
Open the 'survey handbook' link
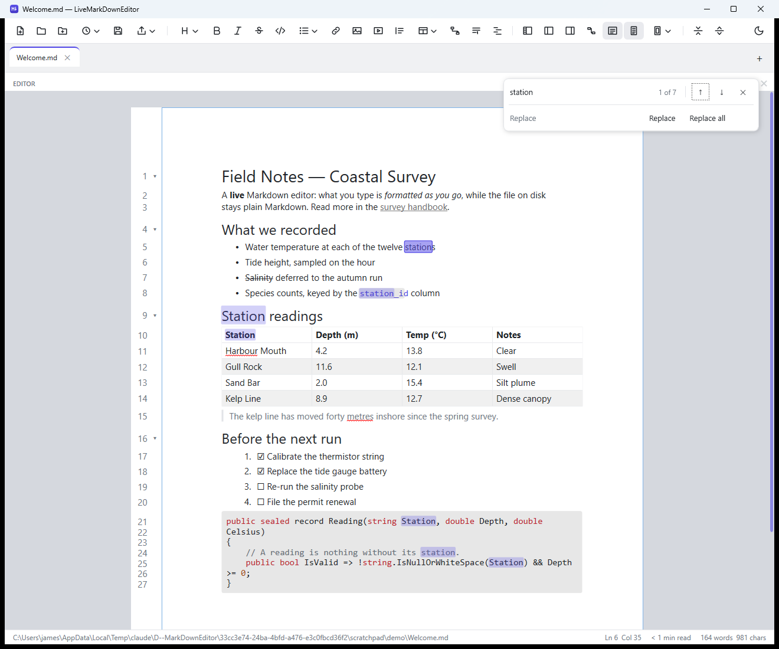coord(414,207)
